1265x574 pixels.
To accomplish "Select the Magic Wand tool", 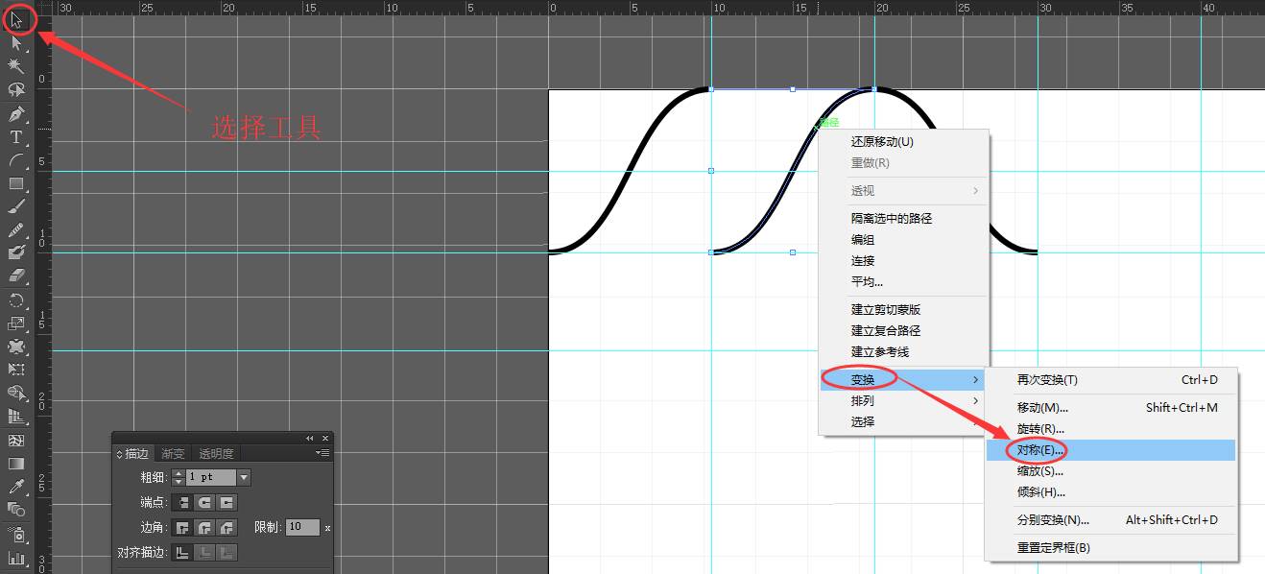I will 16,66.
